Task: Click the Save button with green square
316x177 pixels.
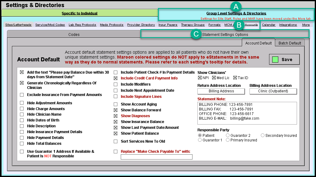Action: [284, 60]
